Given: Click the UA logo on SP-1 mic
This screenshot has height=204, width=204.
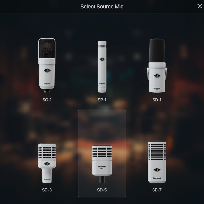Looking at the screenshot, I should tap(102, 59).
